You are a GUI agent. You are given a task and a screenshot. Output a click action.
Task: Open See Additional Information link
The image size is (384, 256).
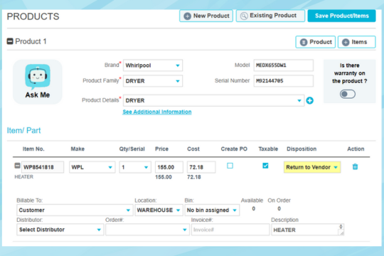coord(157,112)
